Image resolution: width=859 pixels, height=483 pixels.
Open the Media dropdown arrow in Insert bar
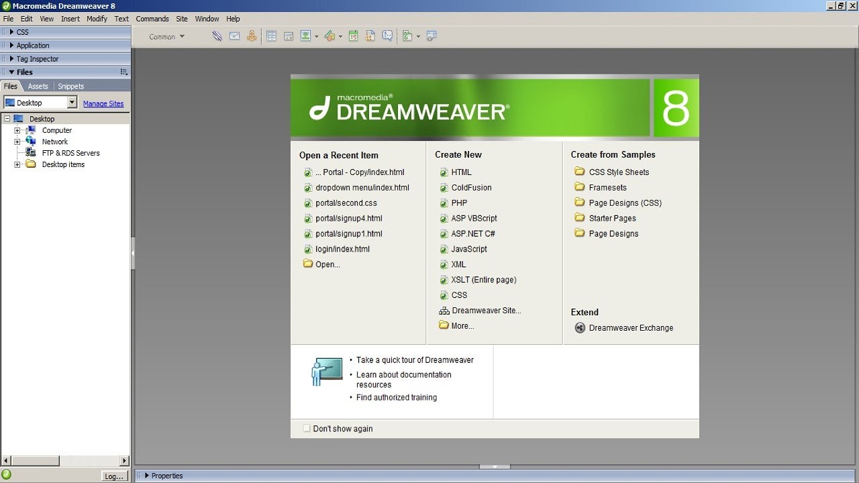340,37
